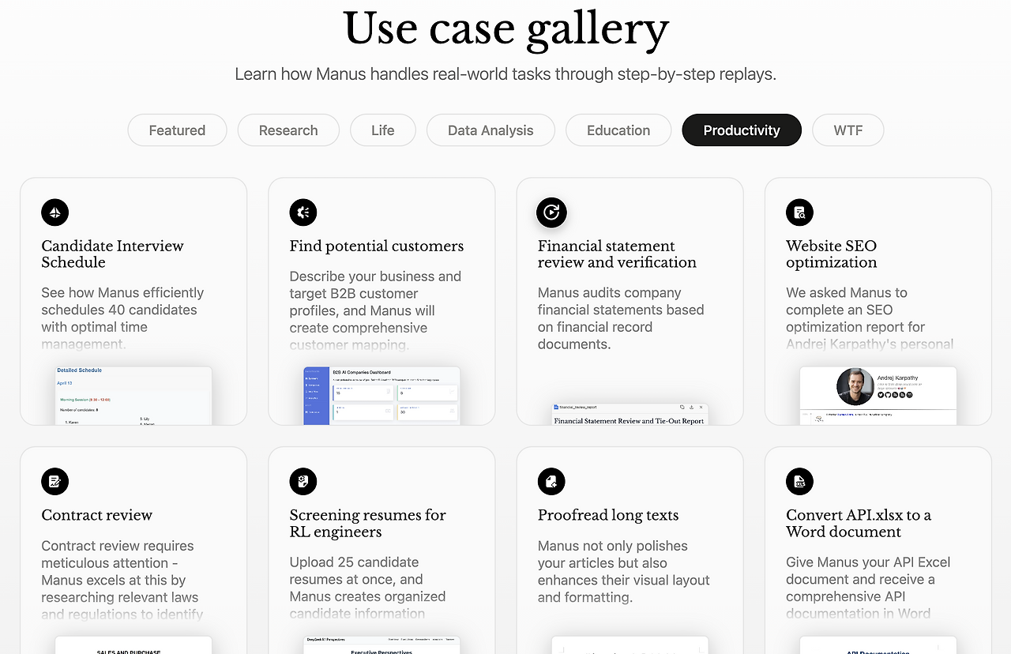Open Screening resumes for RL engineers title
The height and width of the screenshot is (654, 1011).
click(367, 524)
